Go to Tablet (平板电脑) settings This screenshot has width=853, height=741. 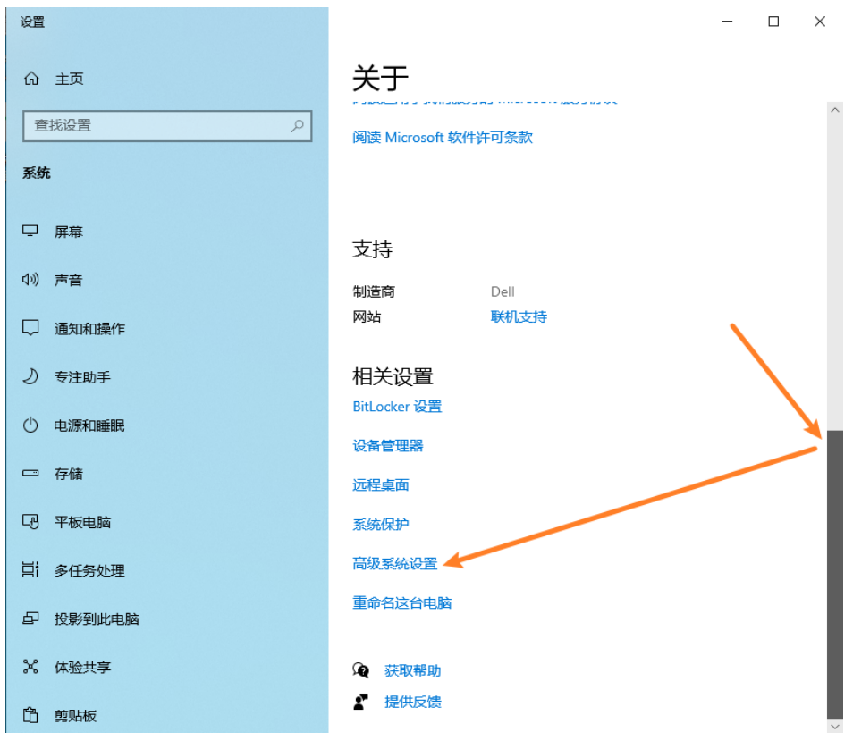(82, 522)
